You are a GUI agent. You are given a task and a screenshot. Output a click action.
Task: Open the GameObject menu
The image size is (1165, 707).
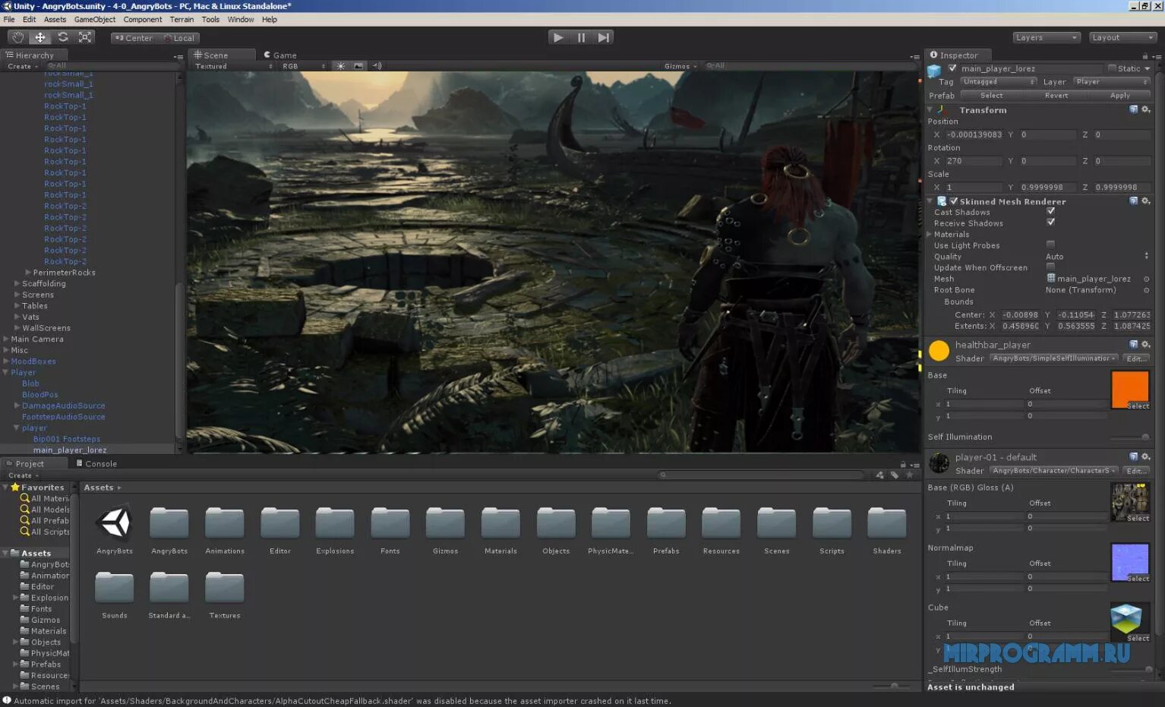coord(95,20)
